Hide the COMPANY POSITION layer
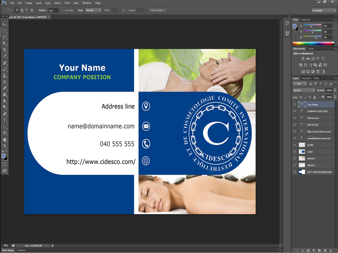 coord(295,111)
